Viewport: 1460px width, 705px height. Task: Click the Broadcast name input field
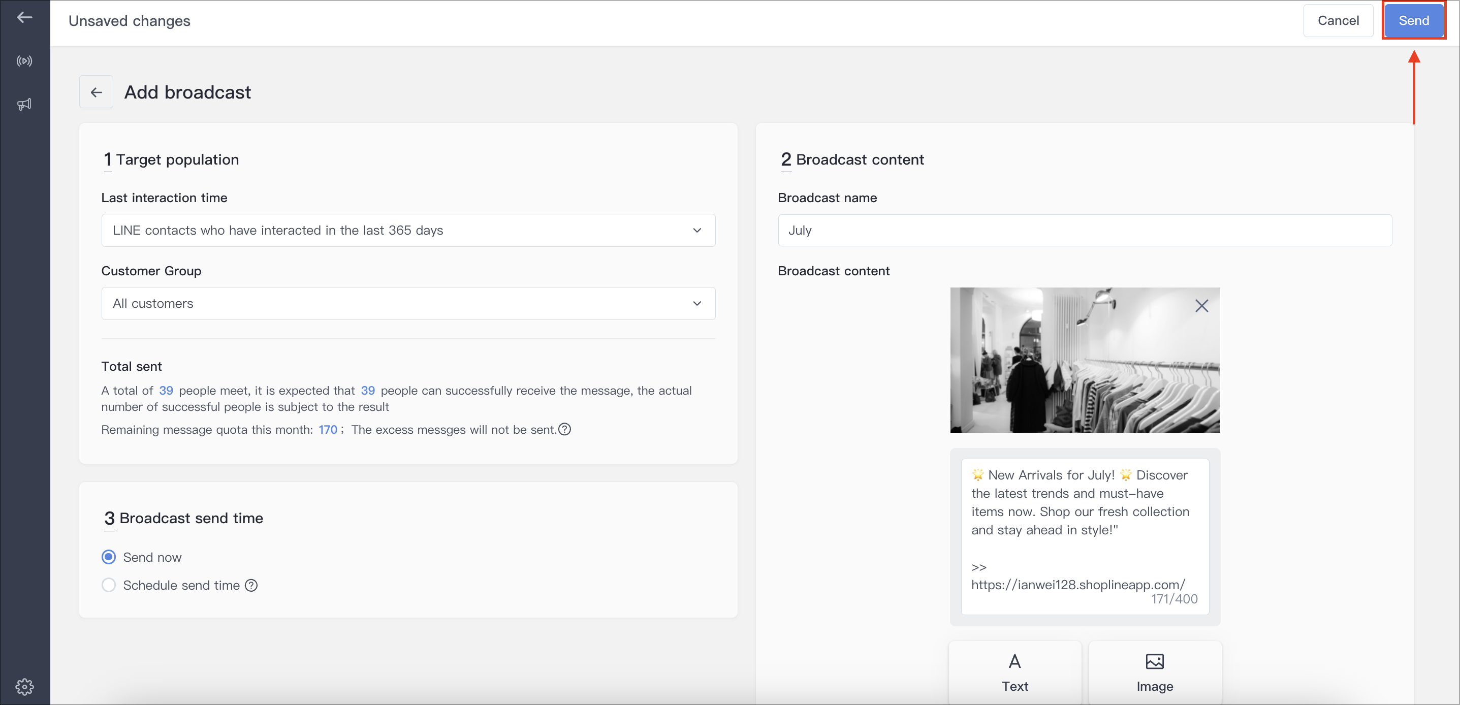1084,230
